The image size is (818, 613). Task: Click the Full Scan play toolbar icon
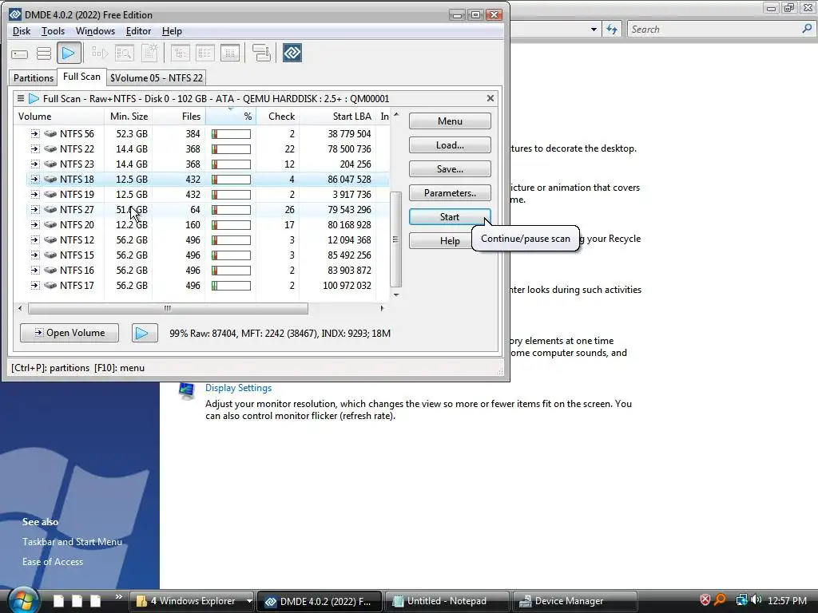(69, 53)
